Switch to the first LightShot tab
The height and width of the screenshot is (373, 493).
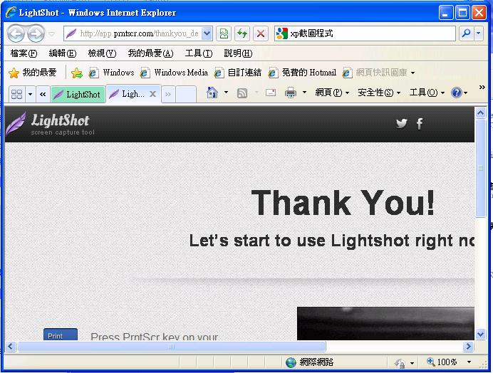[x=78, y=94]
